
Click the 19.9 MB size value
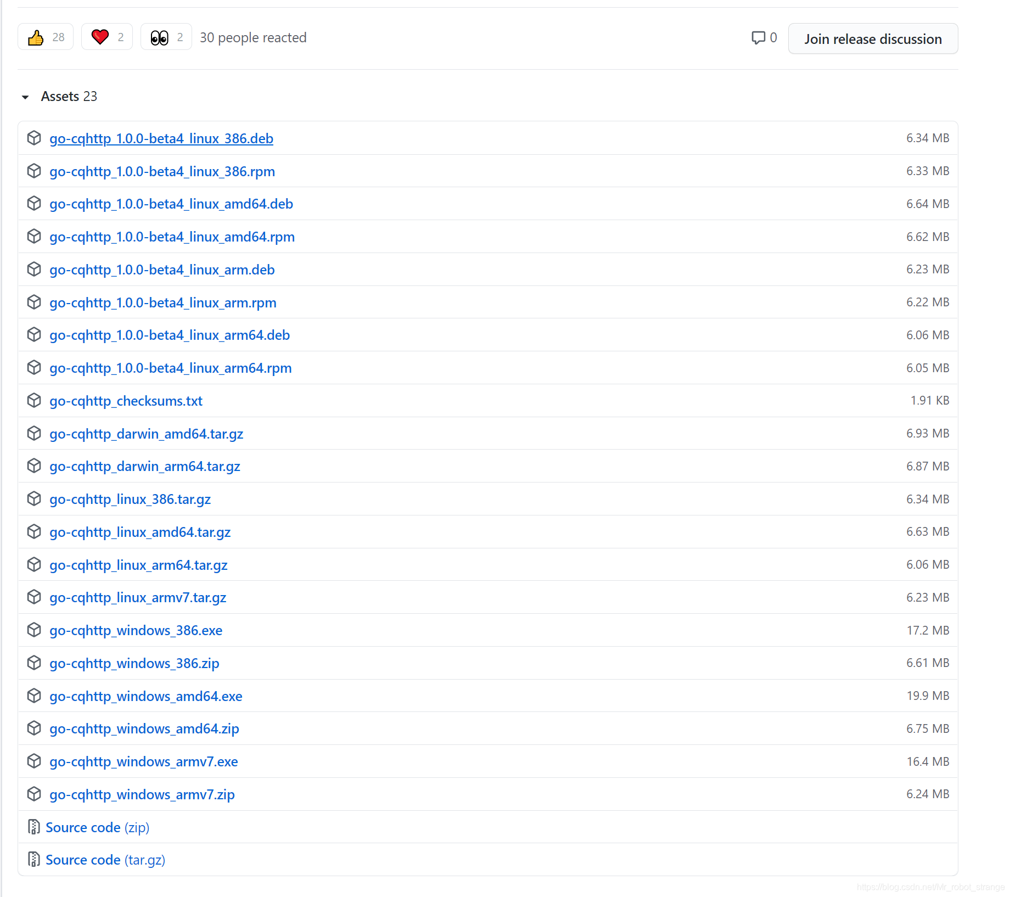[x=928, y=696]
